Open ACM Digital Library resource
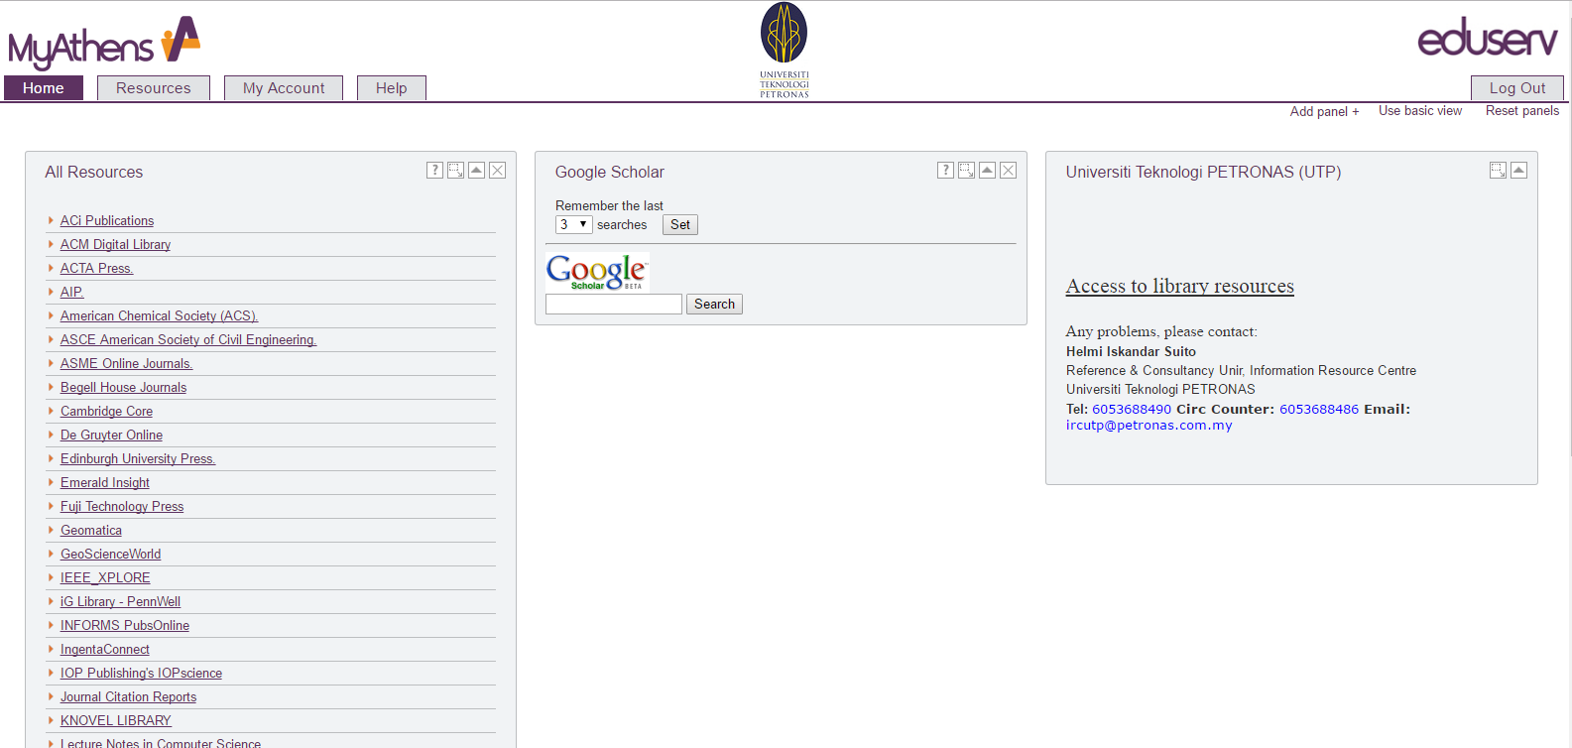Image resolution: width=1572 pixels, height=748 pixels. click(x=115, y=244)
